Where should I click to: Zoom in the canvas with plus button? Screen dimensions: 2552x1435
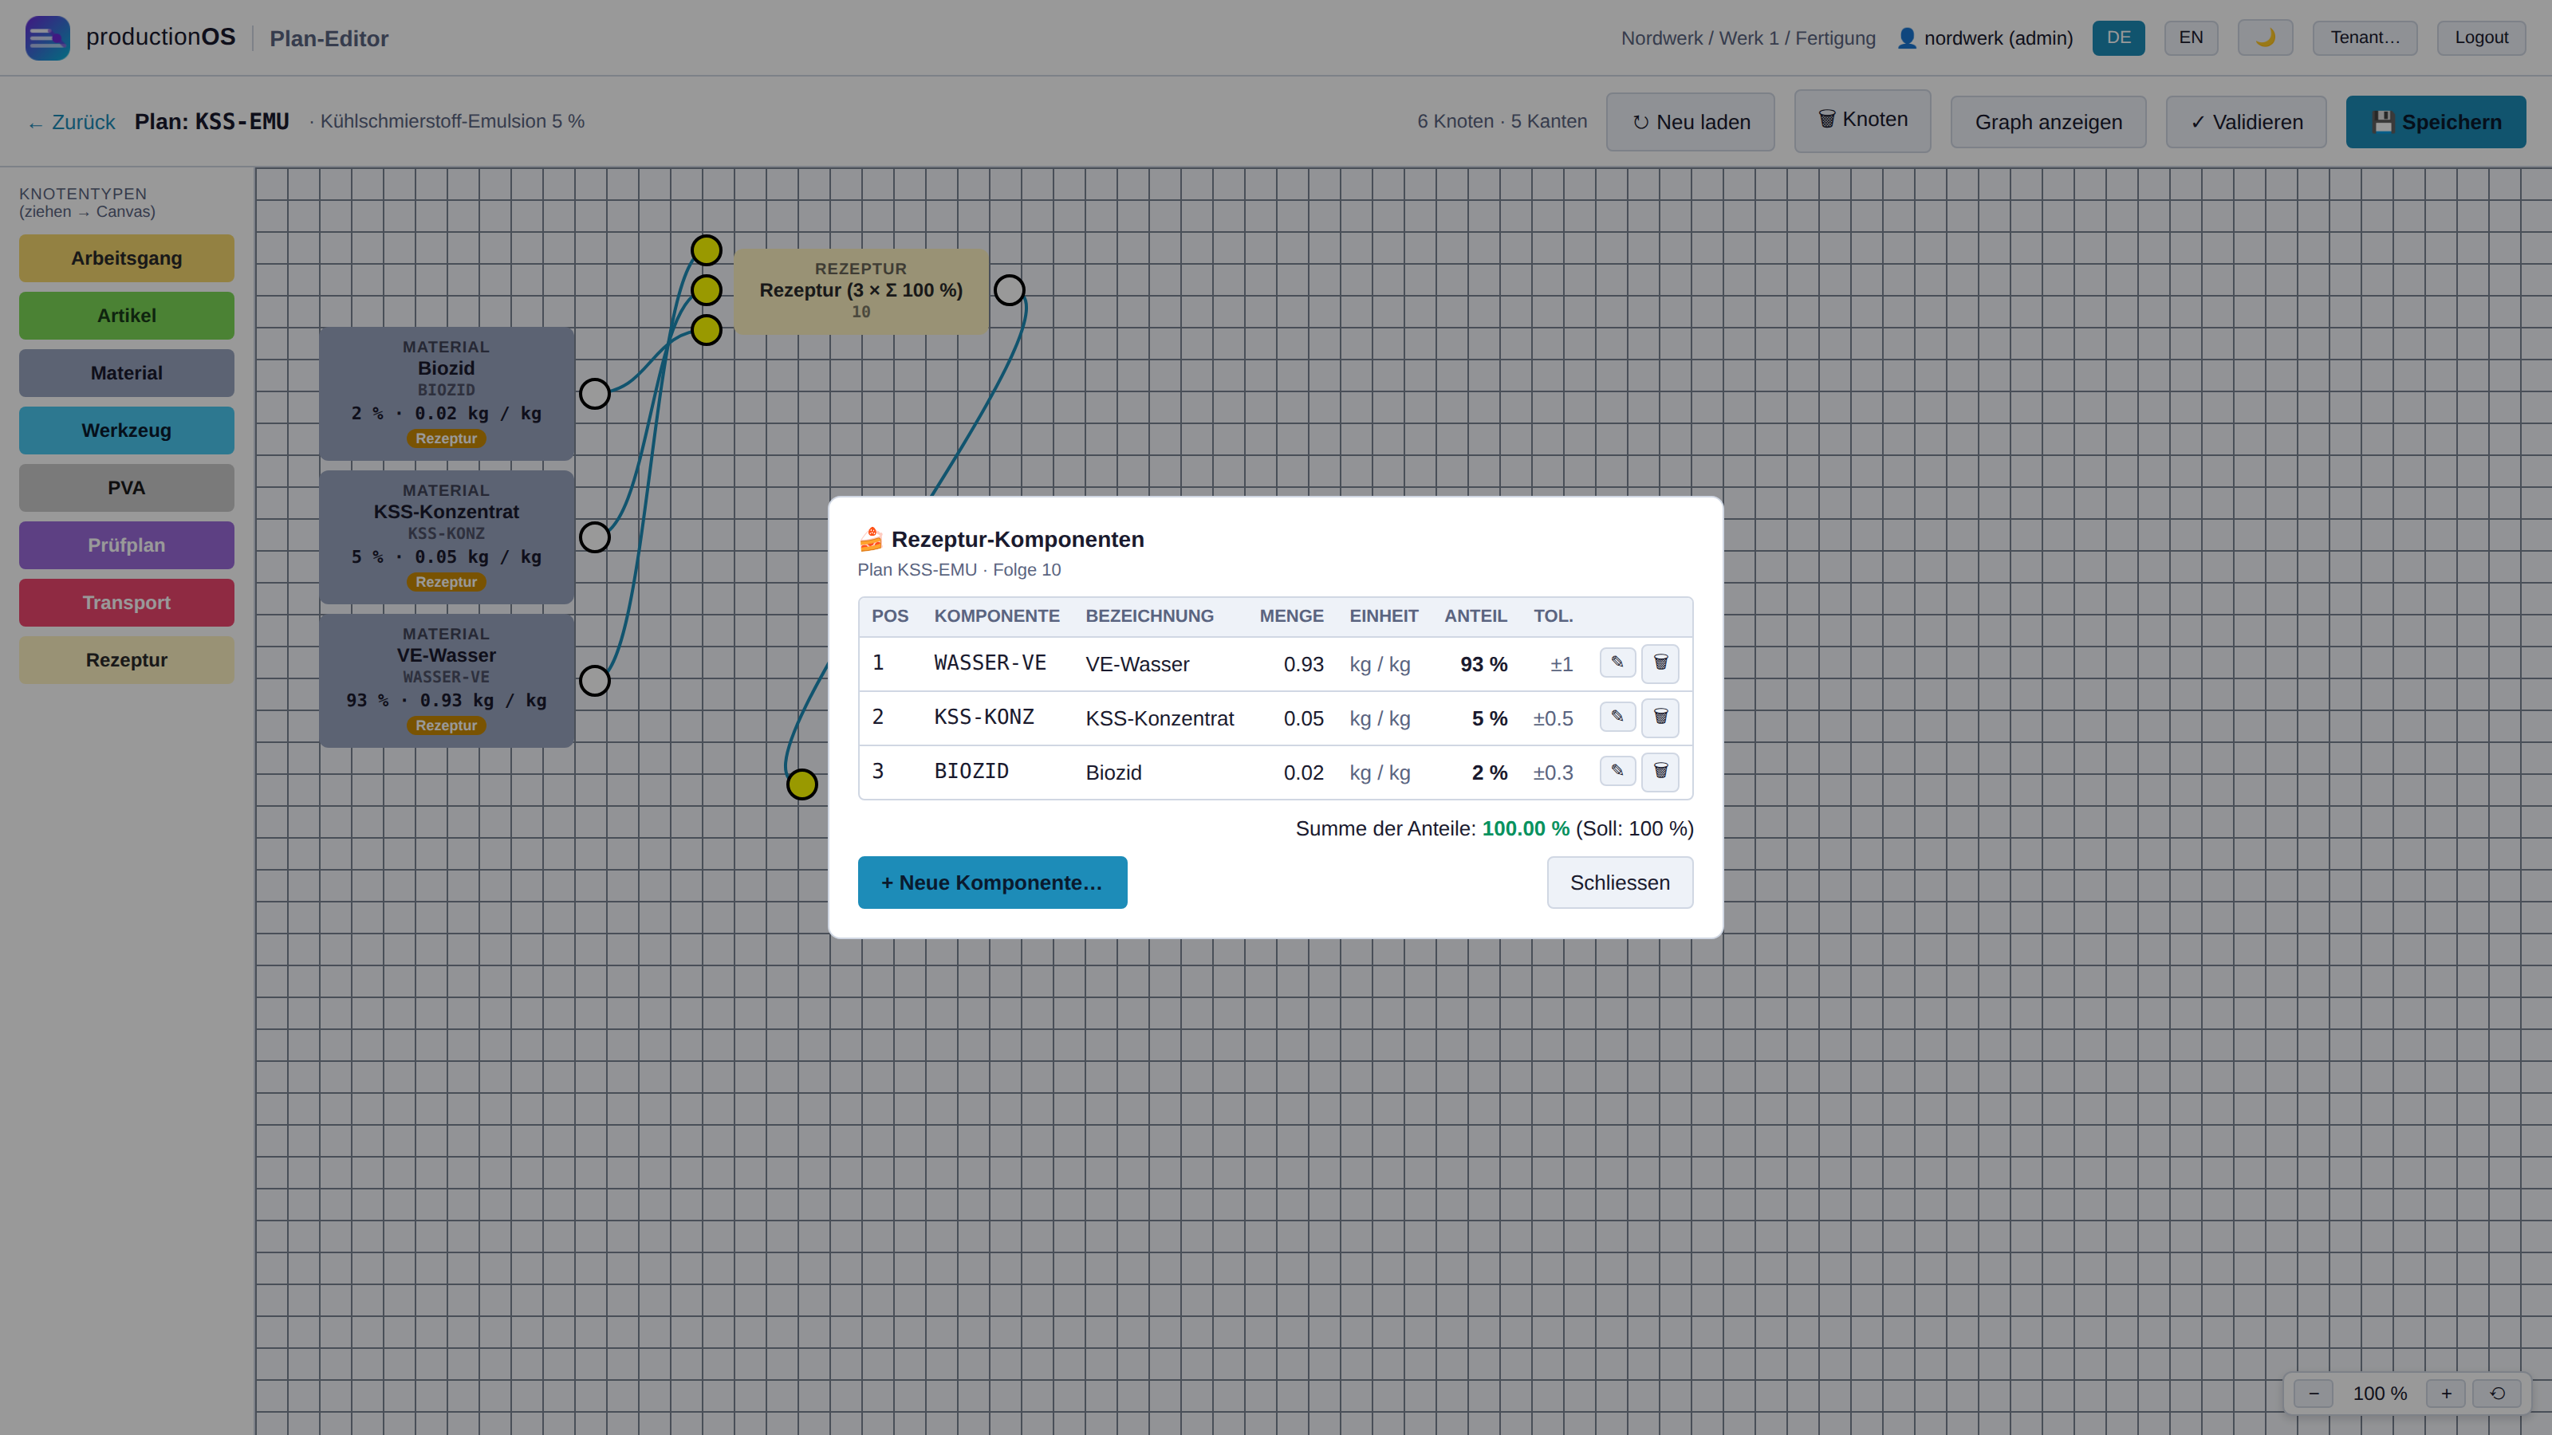click(2446, 1394)
